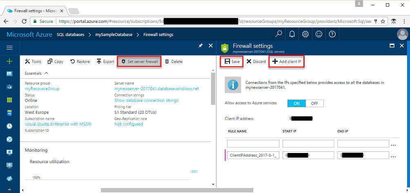Click the Microsoft Azure logo
The height and width of the screenshot is (193, 410).
(29, 35)
